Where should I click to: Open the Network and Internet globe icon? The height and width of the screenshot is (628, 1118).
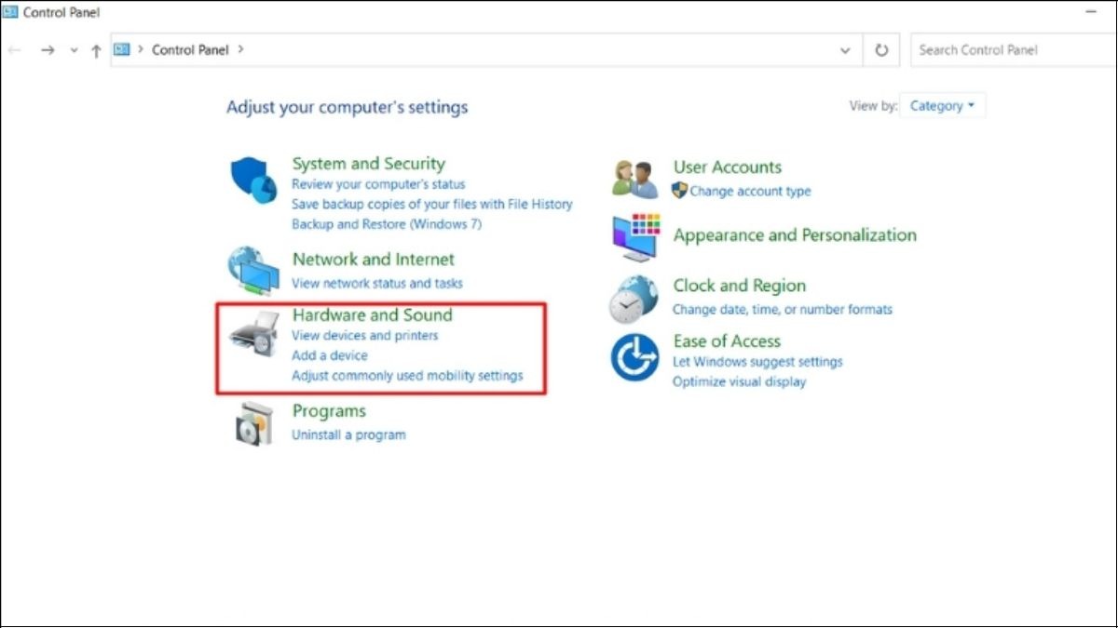pos(253,270)
